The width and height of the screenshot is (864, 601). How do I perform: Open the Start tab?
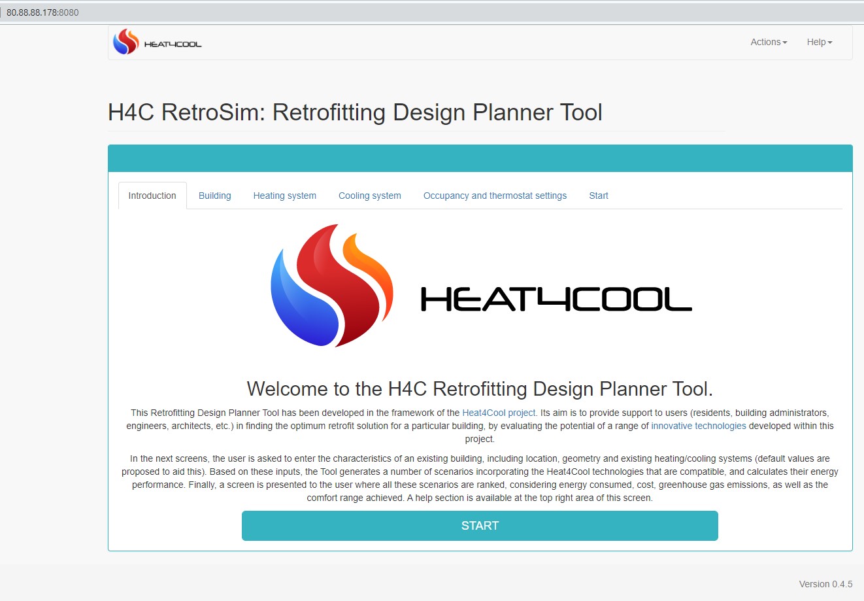click(599, 196)
